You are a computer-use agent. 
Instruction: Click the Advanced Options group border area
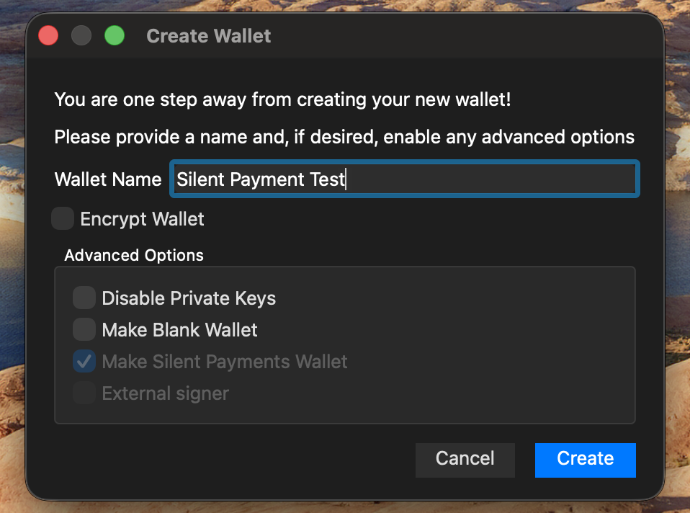344,421
